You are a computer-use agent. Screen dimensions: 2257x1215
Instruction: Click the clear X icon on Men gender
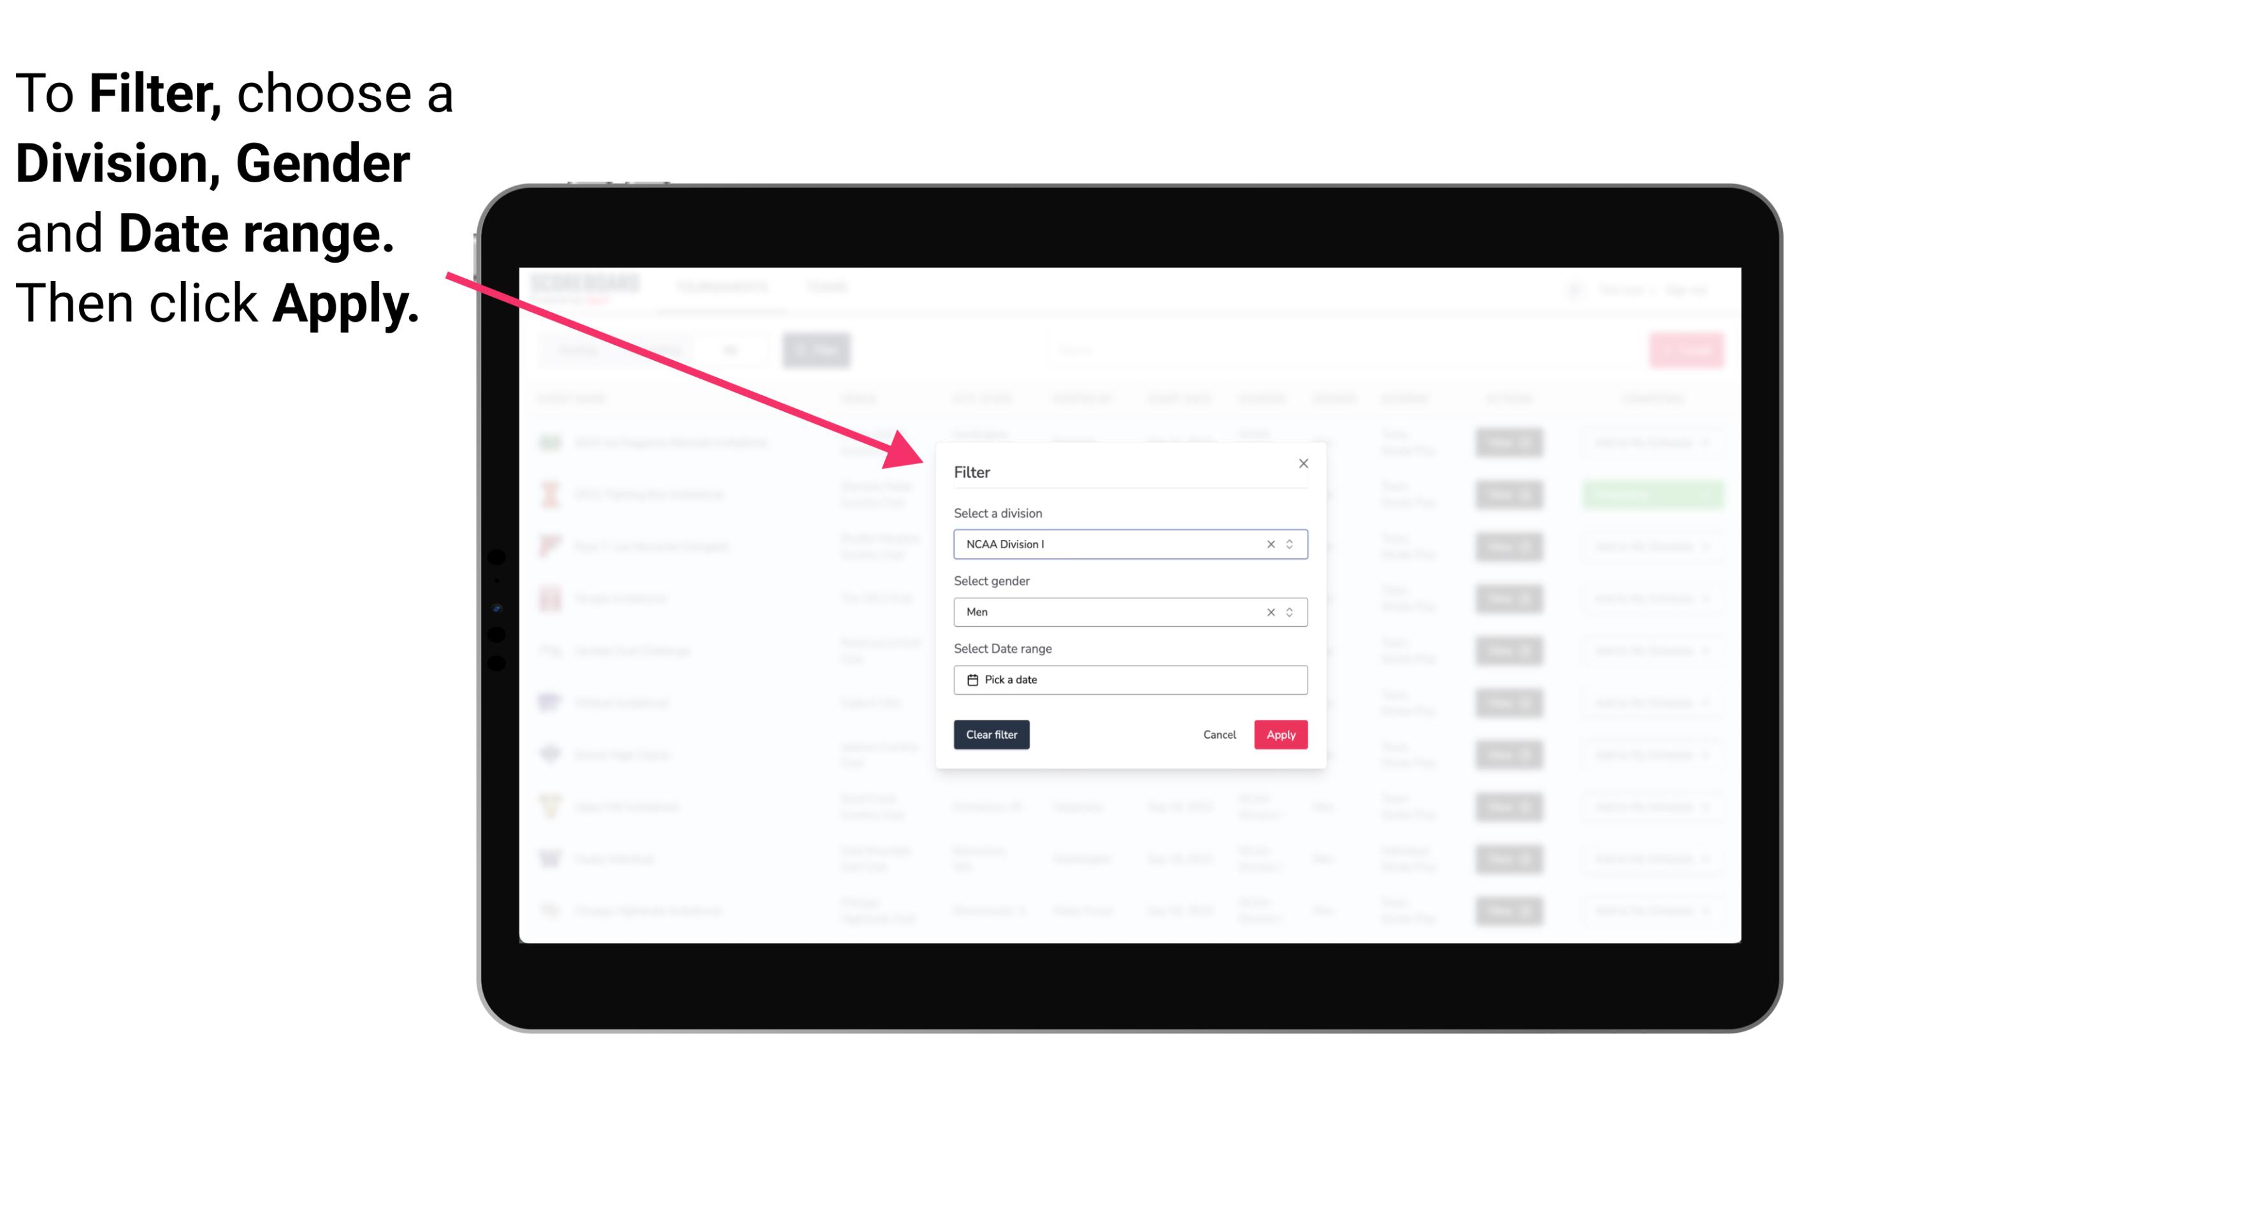click(1270, 612)
